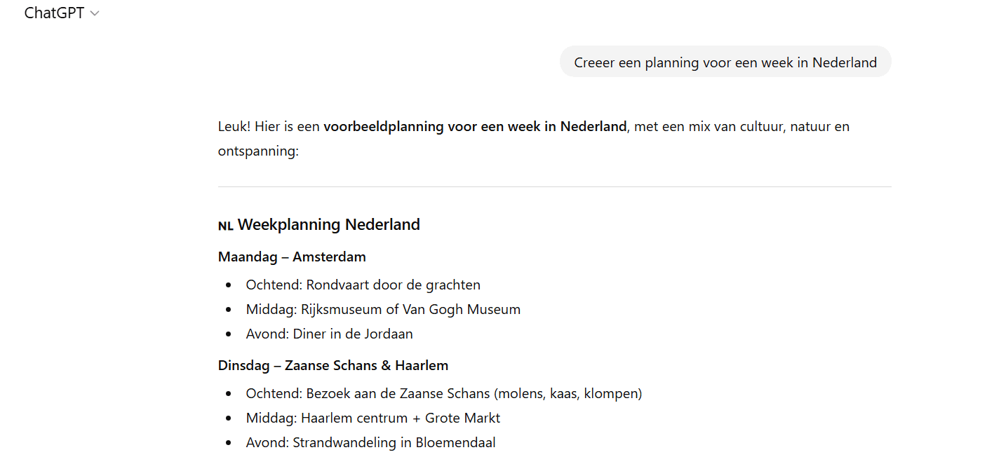Image resolution: width=987 pixels, height=457 pixels.
Task: Click the ChatGPT menu label
Action: 54,13
